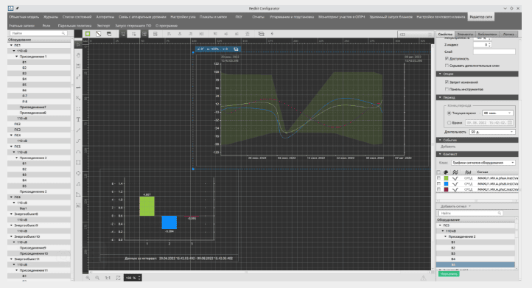Click the Добавить сигнал button
This screenshot has width=532, height=288.
pos(455,206)
